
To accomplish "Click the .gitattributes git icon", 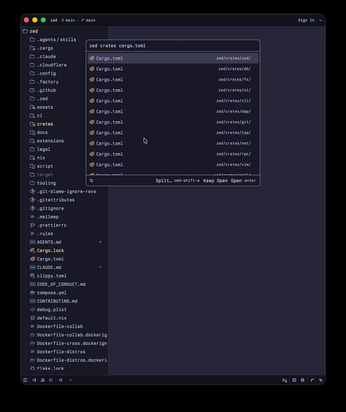I will 33,200.
